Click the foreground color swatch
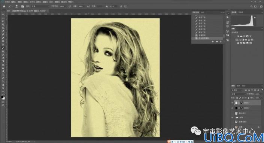 coord(2,97)
